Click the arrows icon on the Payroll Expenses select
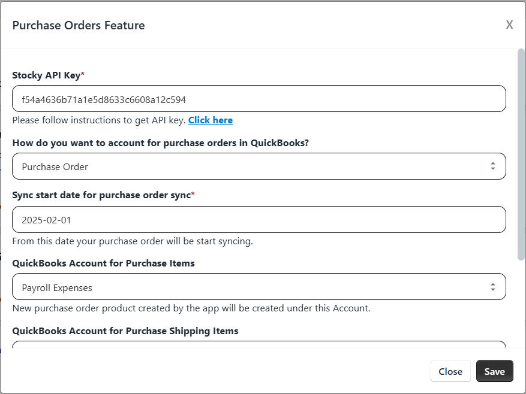The height and width of the screenshot is (394, 526). coord(493,287)
